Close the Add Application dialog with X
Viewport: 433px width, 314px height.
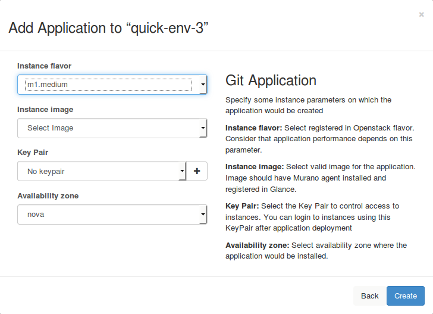pos(421,14)
